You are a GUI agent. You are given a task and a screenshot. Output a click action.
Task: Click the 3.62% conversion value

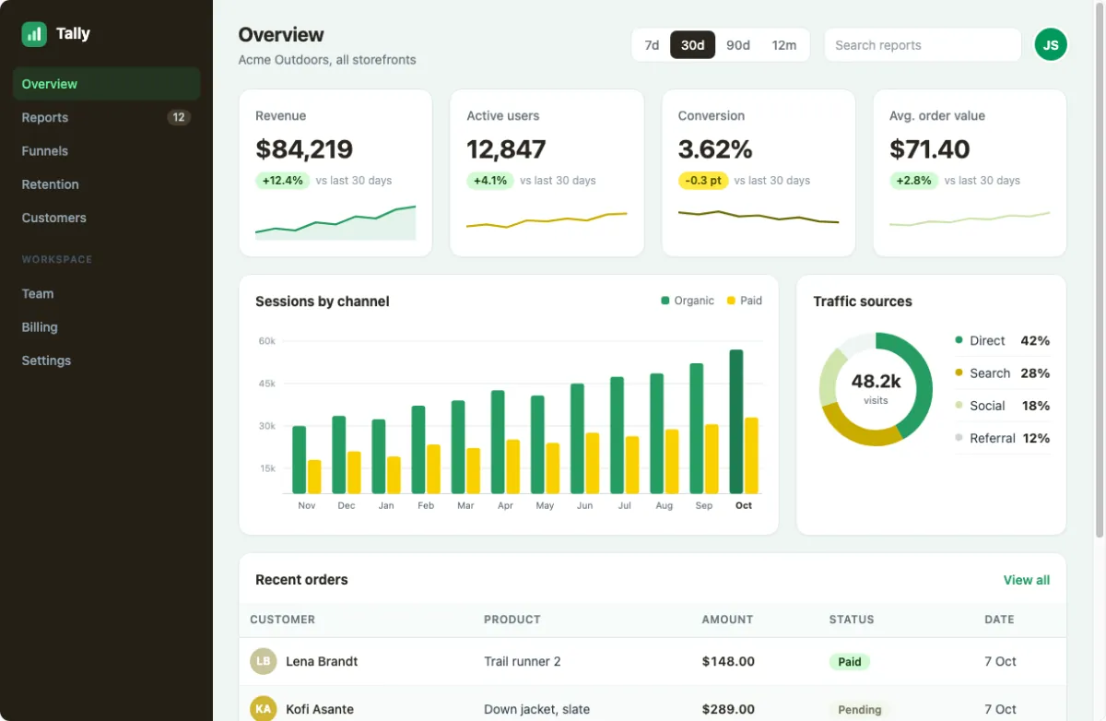[x=715, y=148]
